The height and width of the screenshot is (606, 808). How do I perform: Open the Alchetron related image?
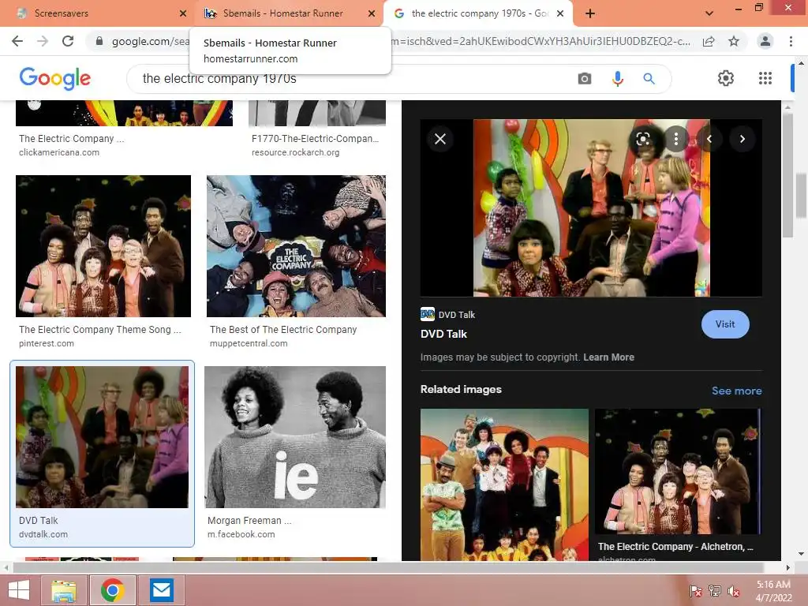point(678,472)
